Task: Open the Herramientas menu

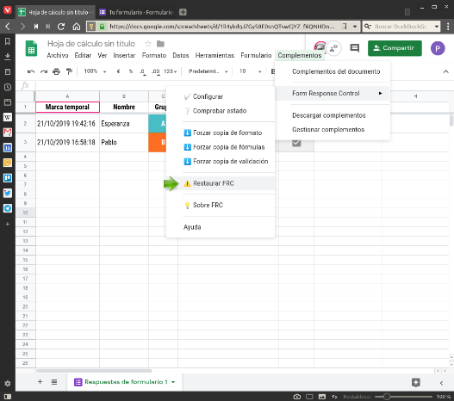Action: (215, 55)
